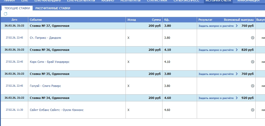Viewport: 265px width, 126px height.
Task: Switch to the Рассчитанные ставки tab
Action: click(x=53, y=8)
